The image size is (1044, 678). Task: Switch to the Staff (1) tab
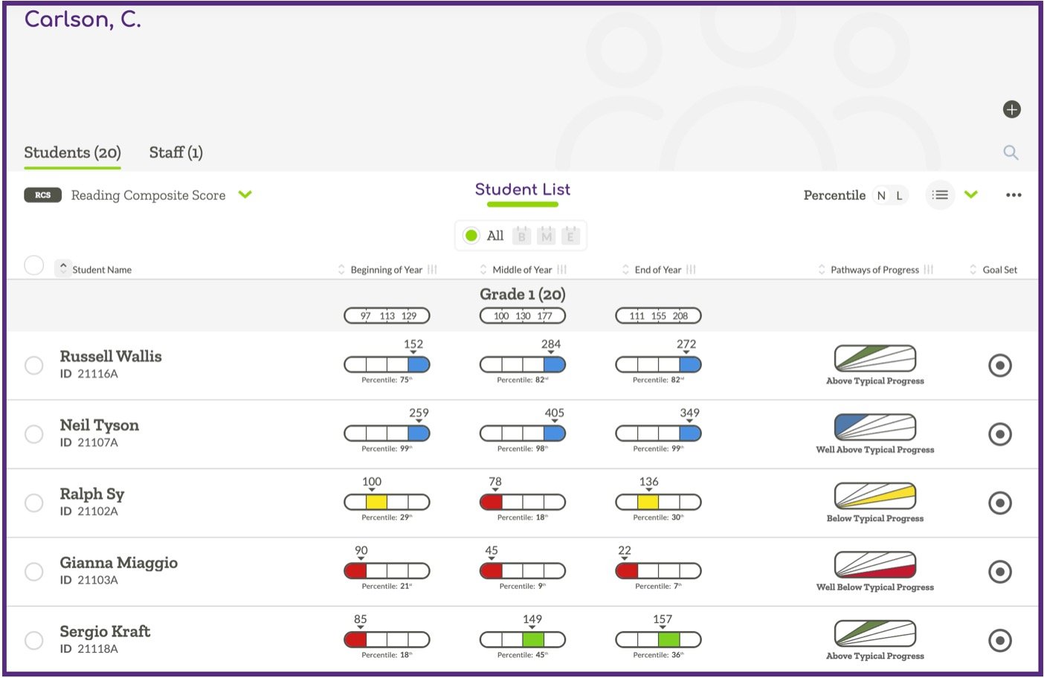click(175, 153)
